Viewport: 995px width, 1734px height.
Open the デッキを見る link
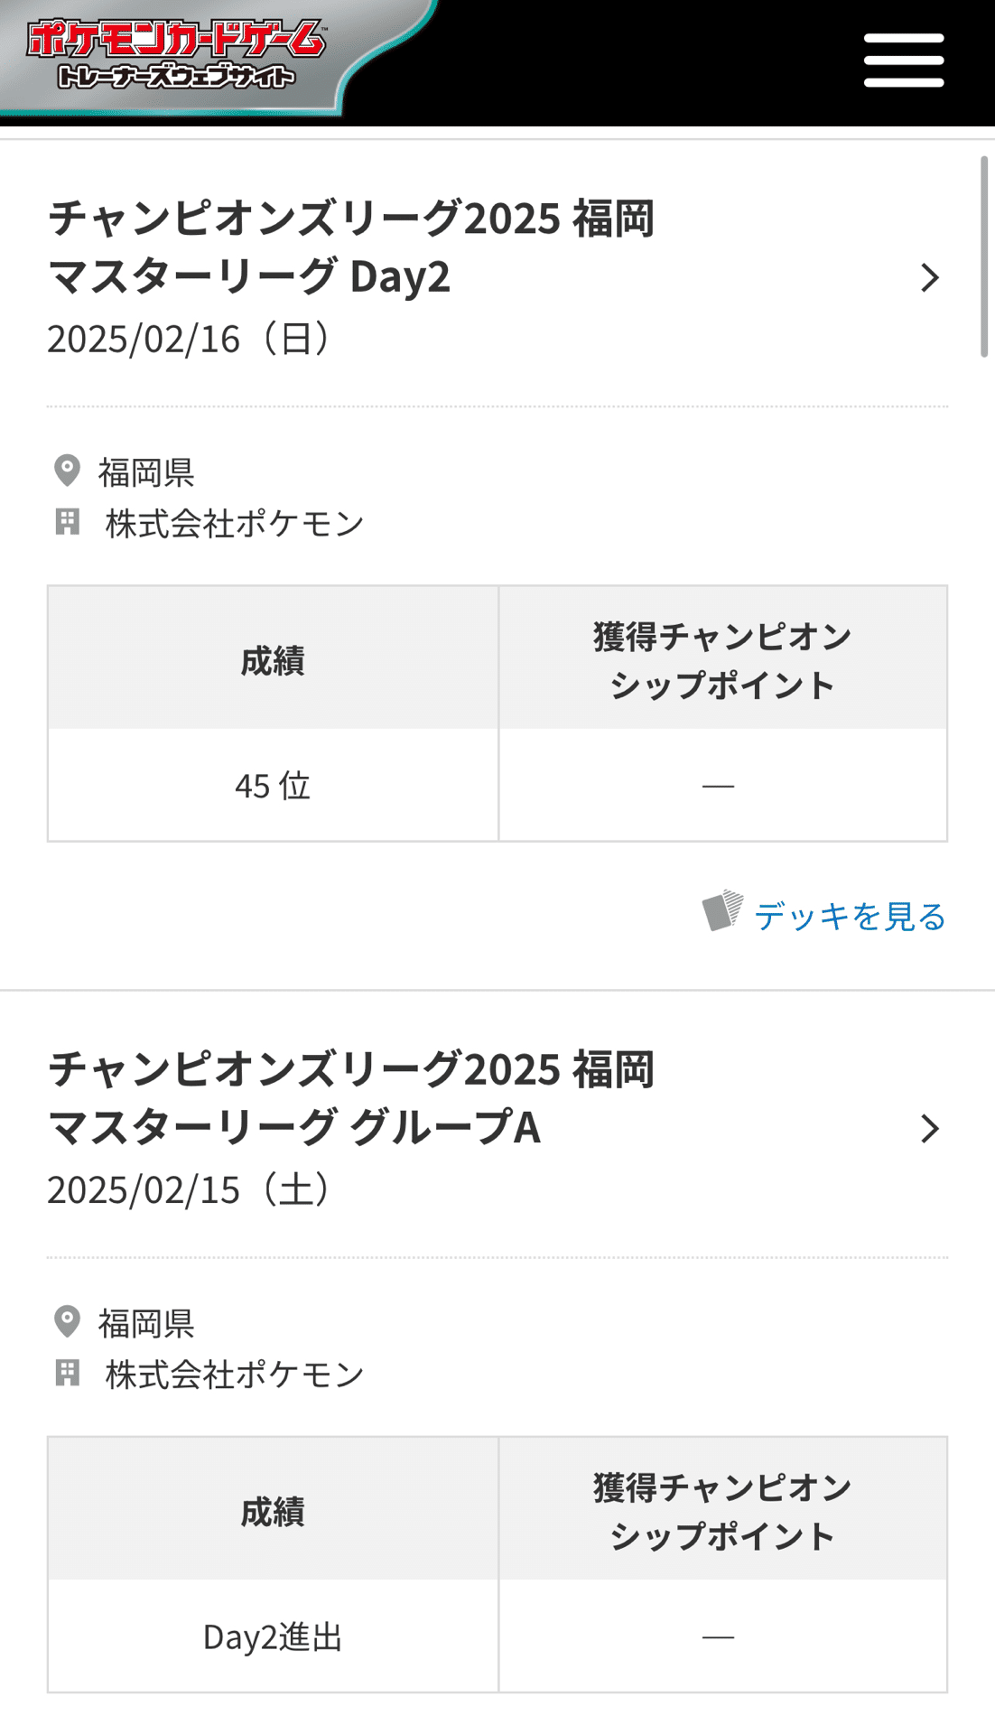(849, 916)
